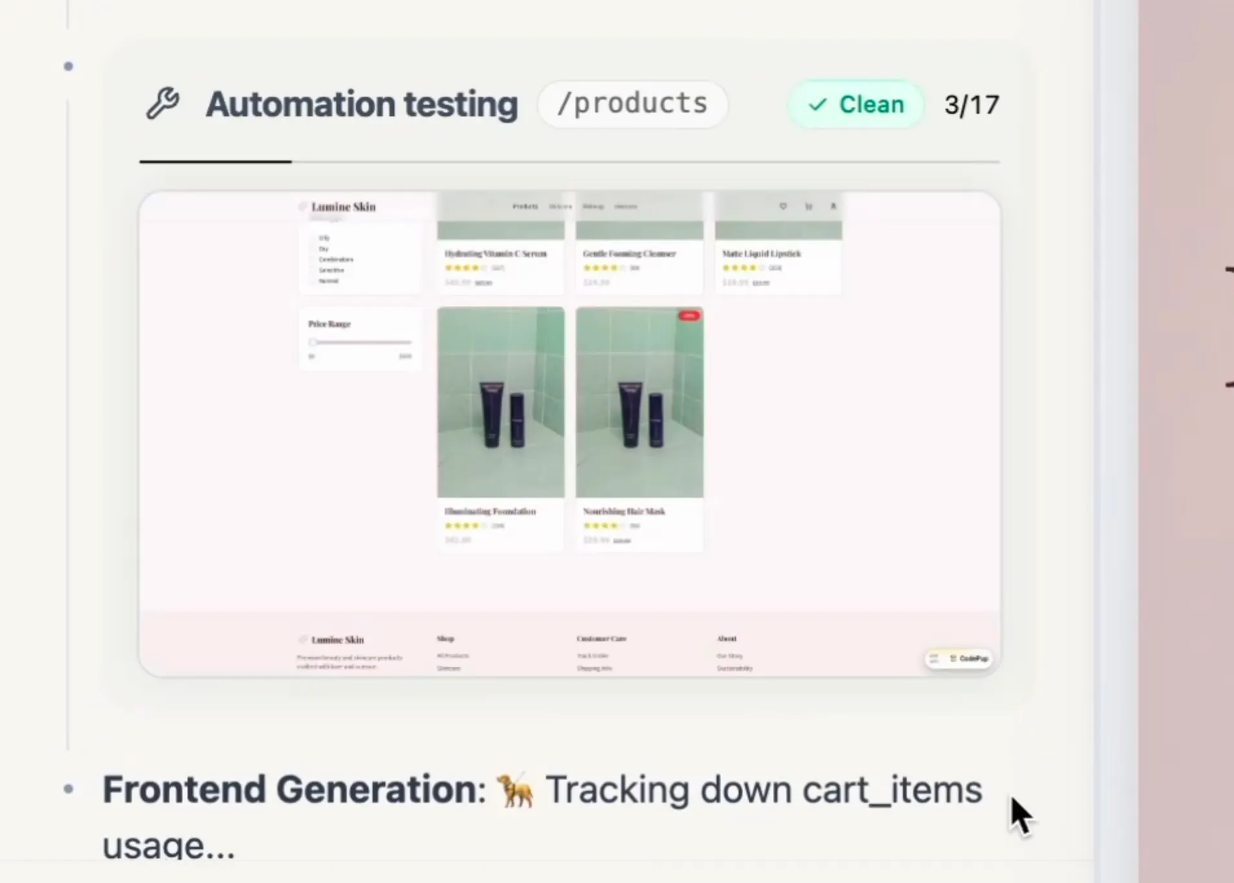Viewport: 1234px width, 883px height.
Task: Click star rating under Illuminating Foundation
Action: (x=465, y=526)
